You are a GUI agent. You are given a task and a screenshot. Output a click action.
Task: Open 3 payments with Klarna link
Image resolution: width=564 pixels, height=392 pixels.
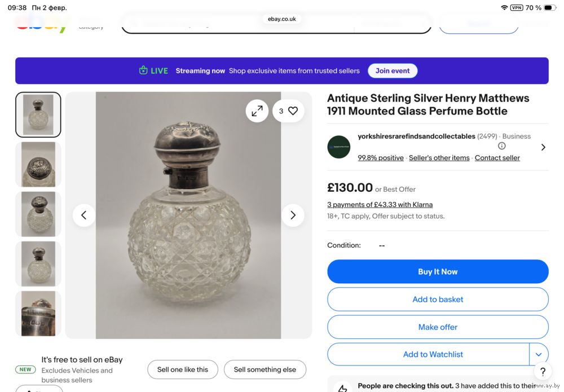tap(380, 205)
